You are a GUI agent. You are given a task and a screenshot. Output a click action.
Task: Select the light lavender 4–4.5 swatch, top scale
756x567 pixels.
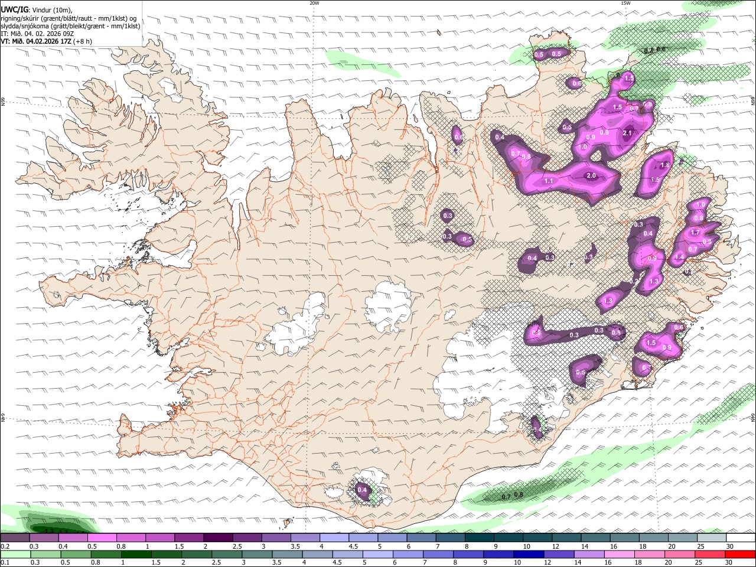point(334,537)
